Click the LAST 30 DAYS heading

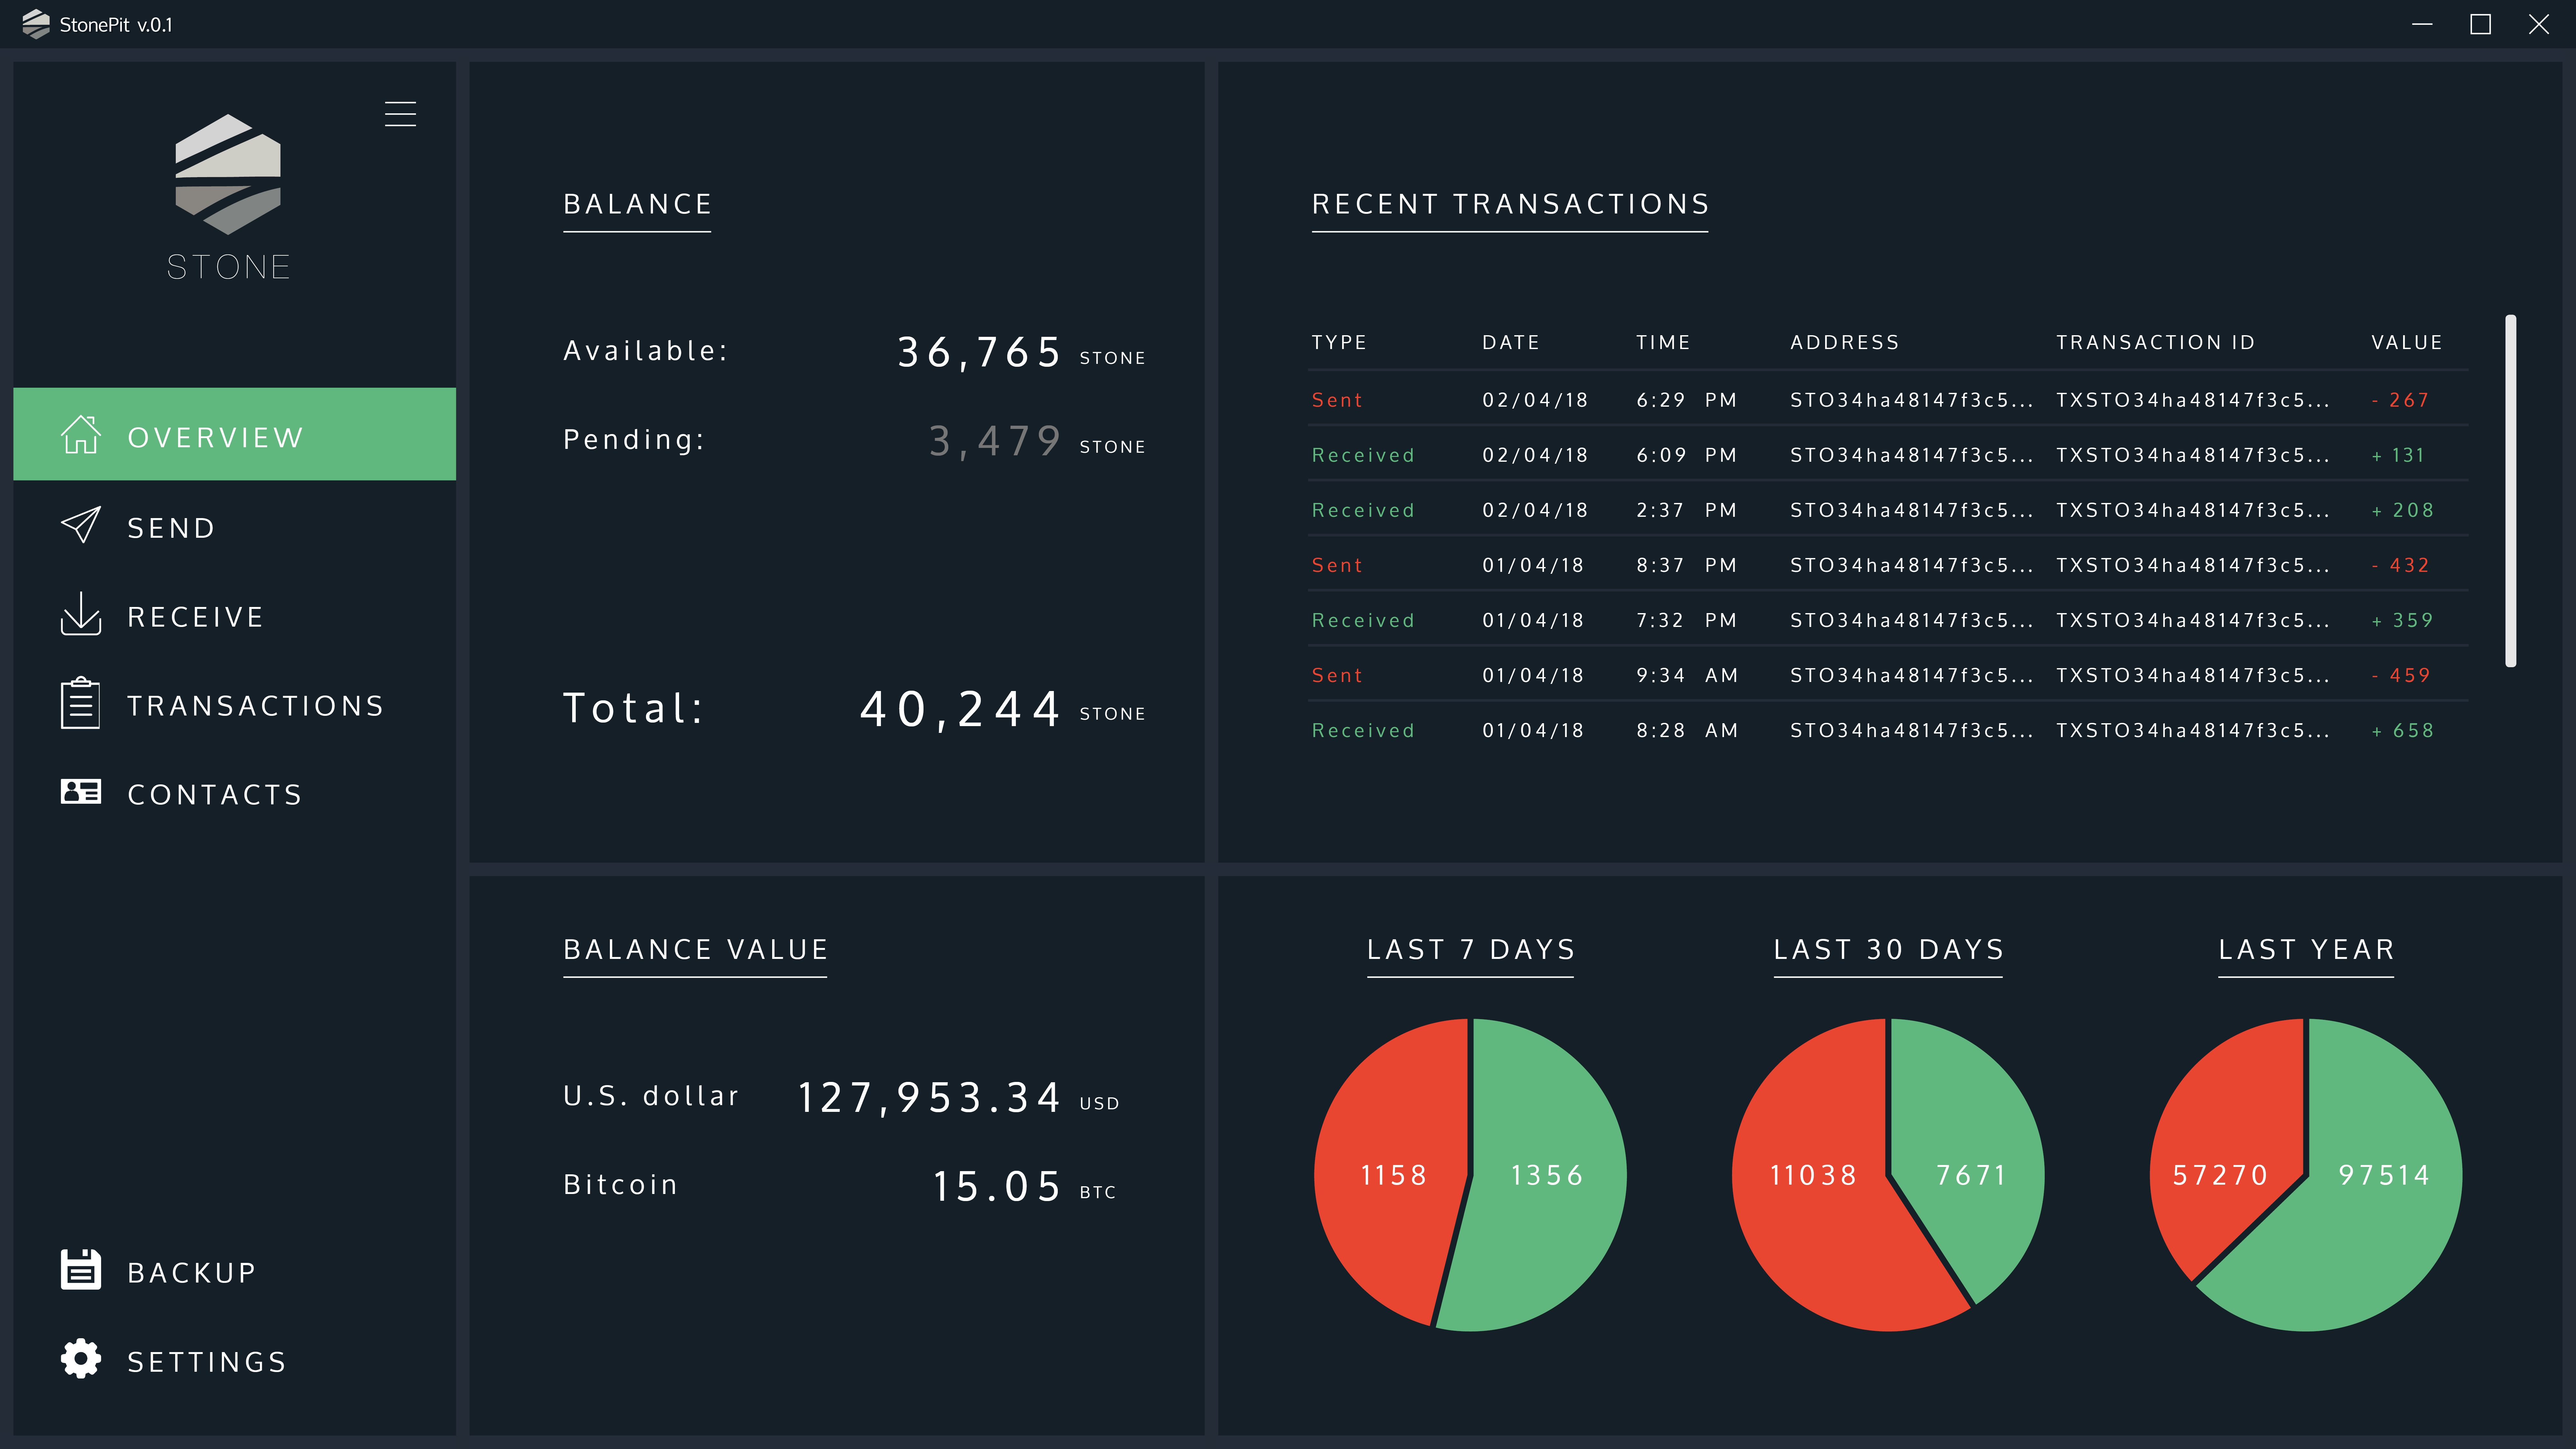point(1889,949)
